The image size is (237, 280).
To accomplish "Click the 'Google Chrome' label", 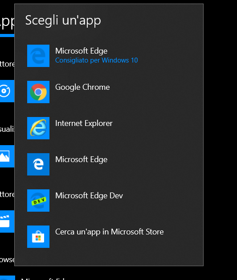I will pos(82,88).
